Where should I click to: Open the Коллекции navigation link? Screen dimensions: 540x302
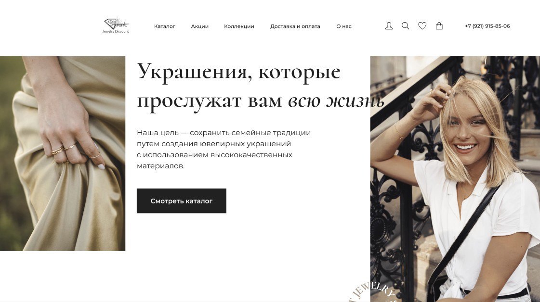239,26
